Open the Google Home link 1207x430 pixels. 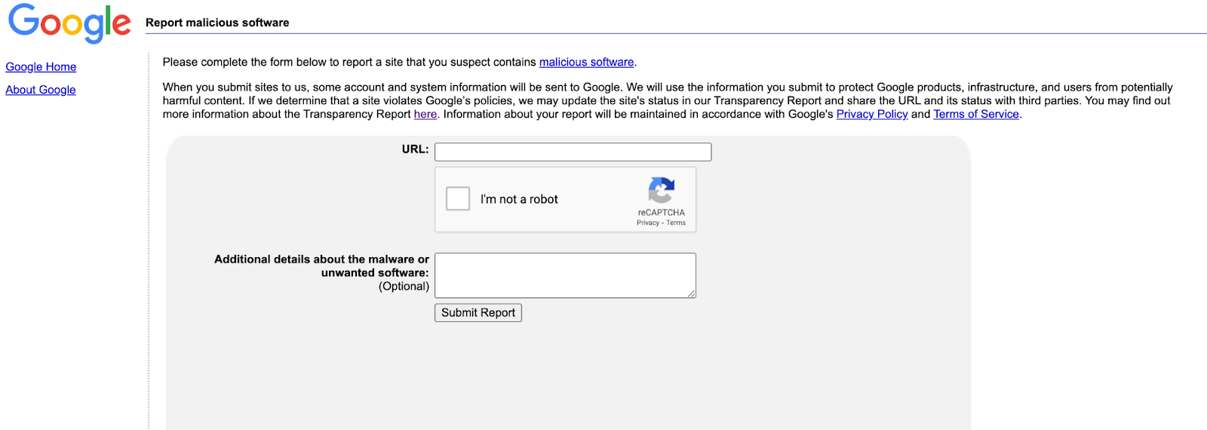point(41,67)
